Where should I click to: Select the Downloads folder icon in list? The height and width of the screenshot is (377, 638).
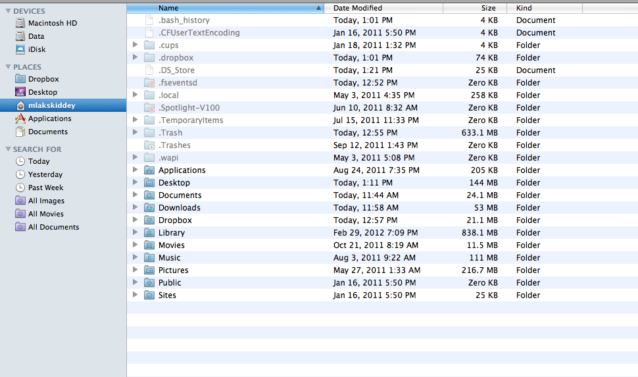[x=149, y=208]
